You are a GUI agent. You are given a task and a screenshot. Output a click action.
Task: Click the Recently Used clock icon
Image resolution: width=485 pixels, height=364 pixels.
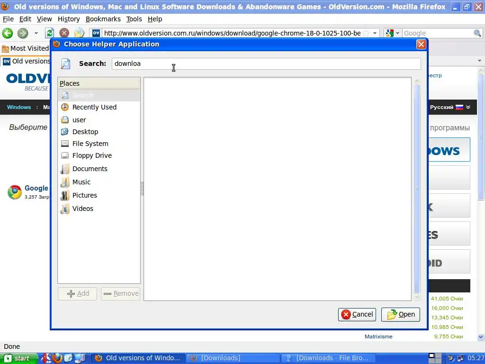[64, 107]
